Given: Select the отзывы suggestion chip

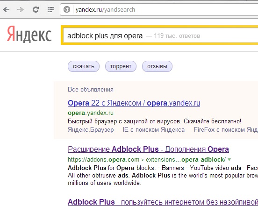Looking at the screenshot, I should (x=157, y=66).
